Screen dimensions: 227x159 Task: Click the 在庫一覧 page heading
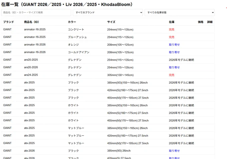[x=67, y=4]
